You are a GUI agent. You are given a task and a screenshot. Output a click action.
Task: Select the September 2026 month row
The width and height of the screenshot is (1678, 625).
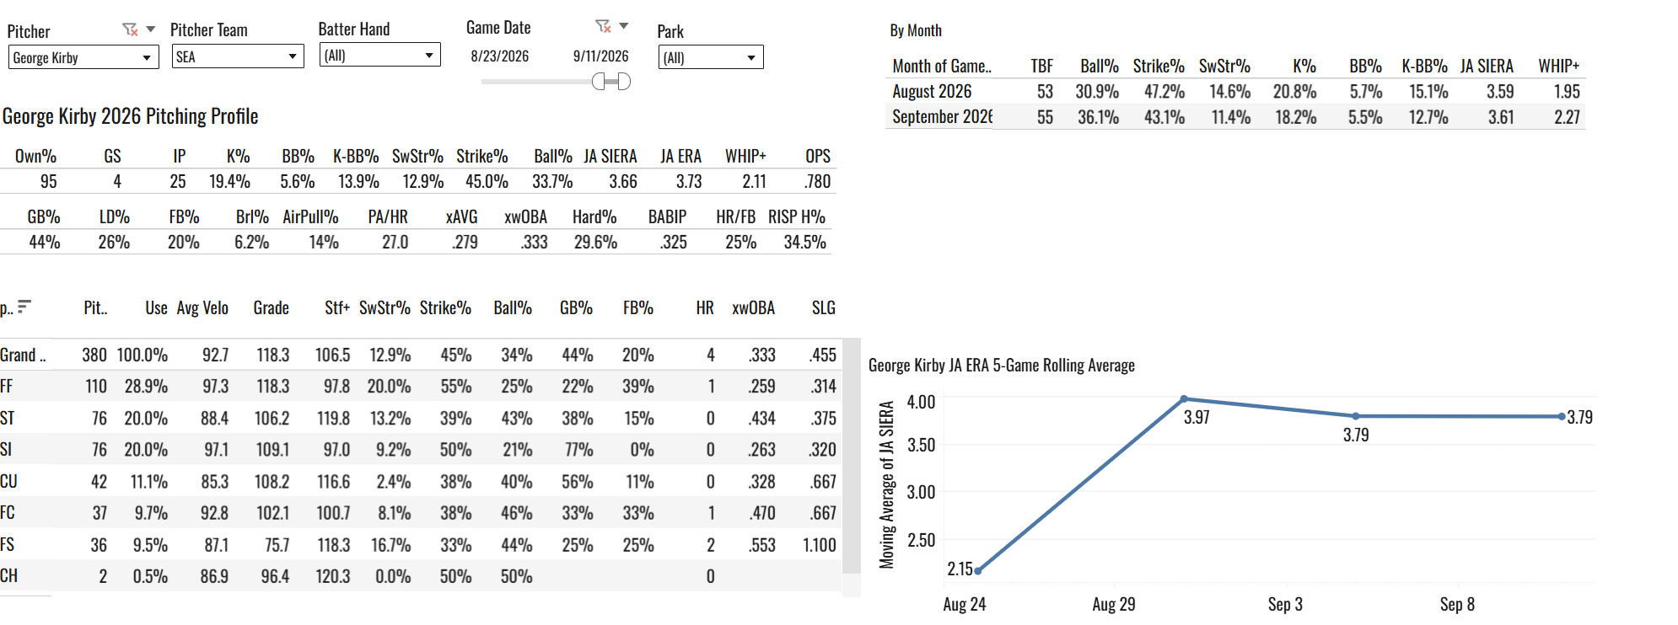[1235, 117]
